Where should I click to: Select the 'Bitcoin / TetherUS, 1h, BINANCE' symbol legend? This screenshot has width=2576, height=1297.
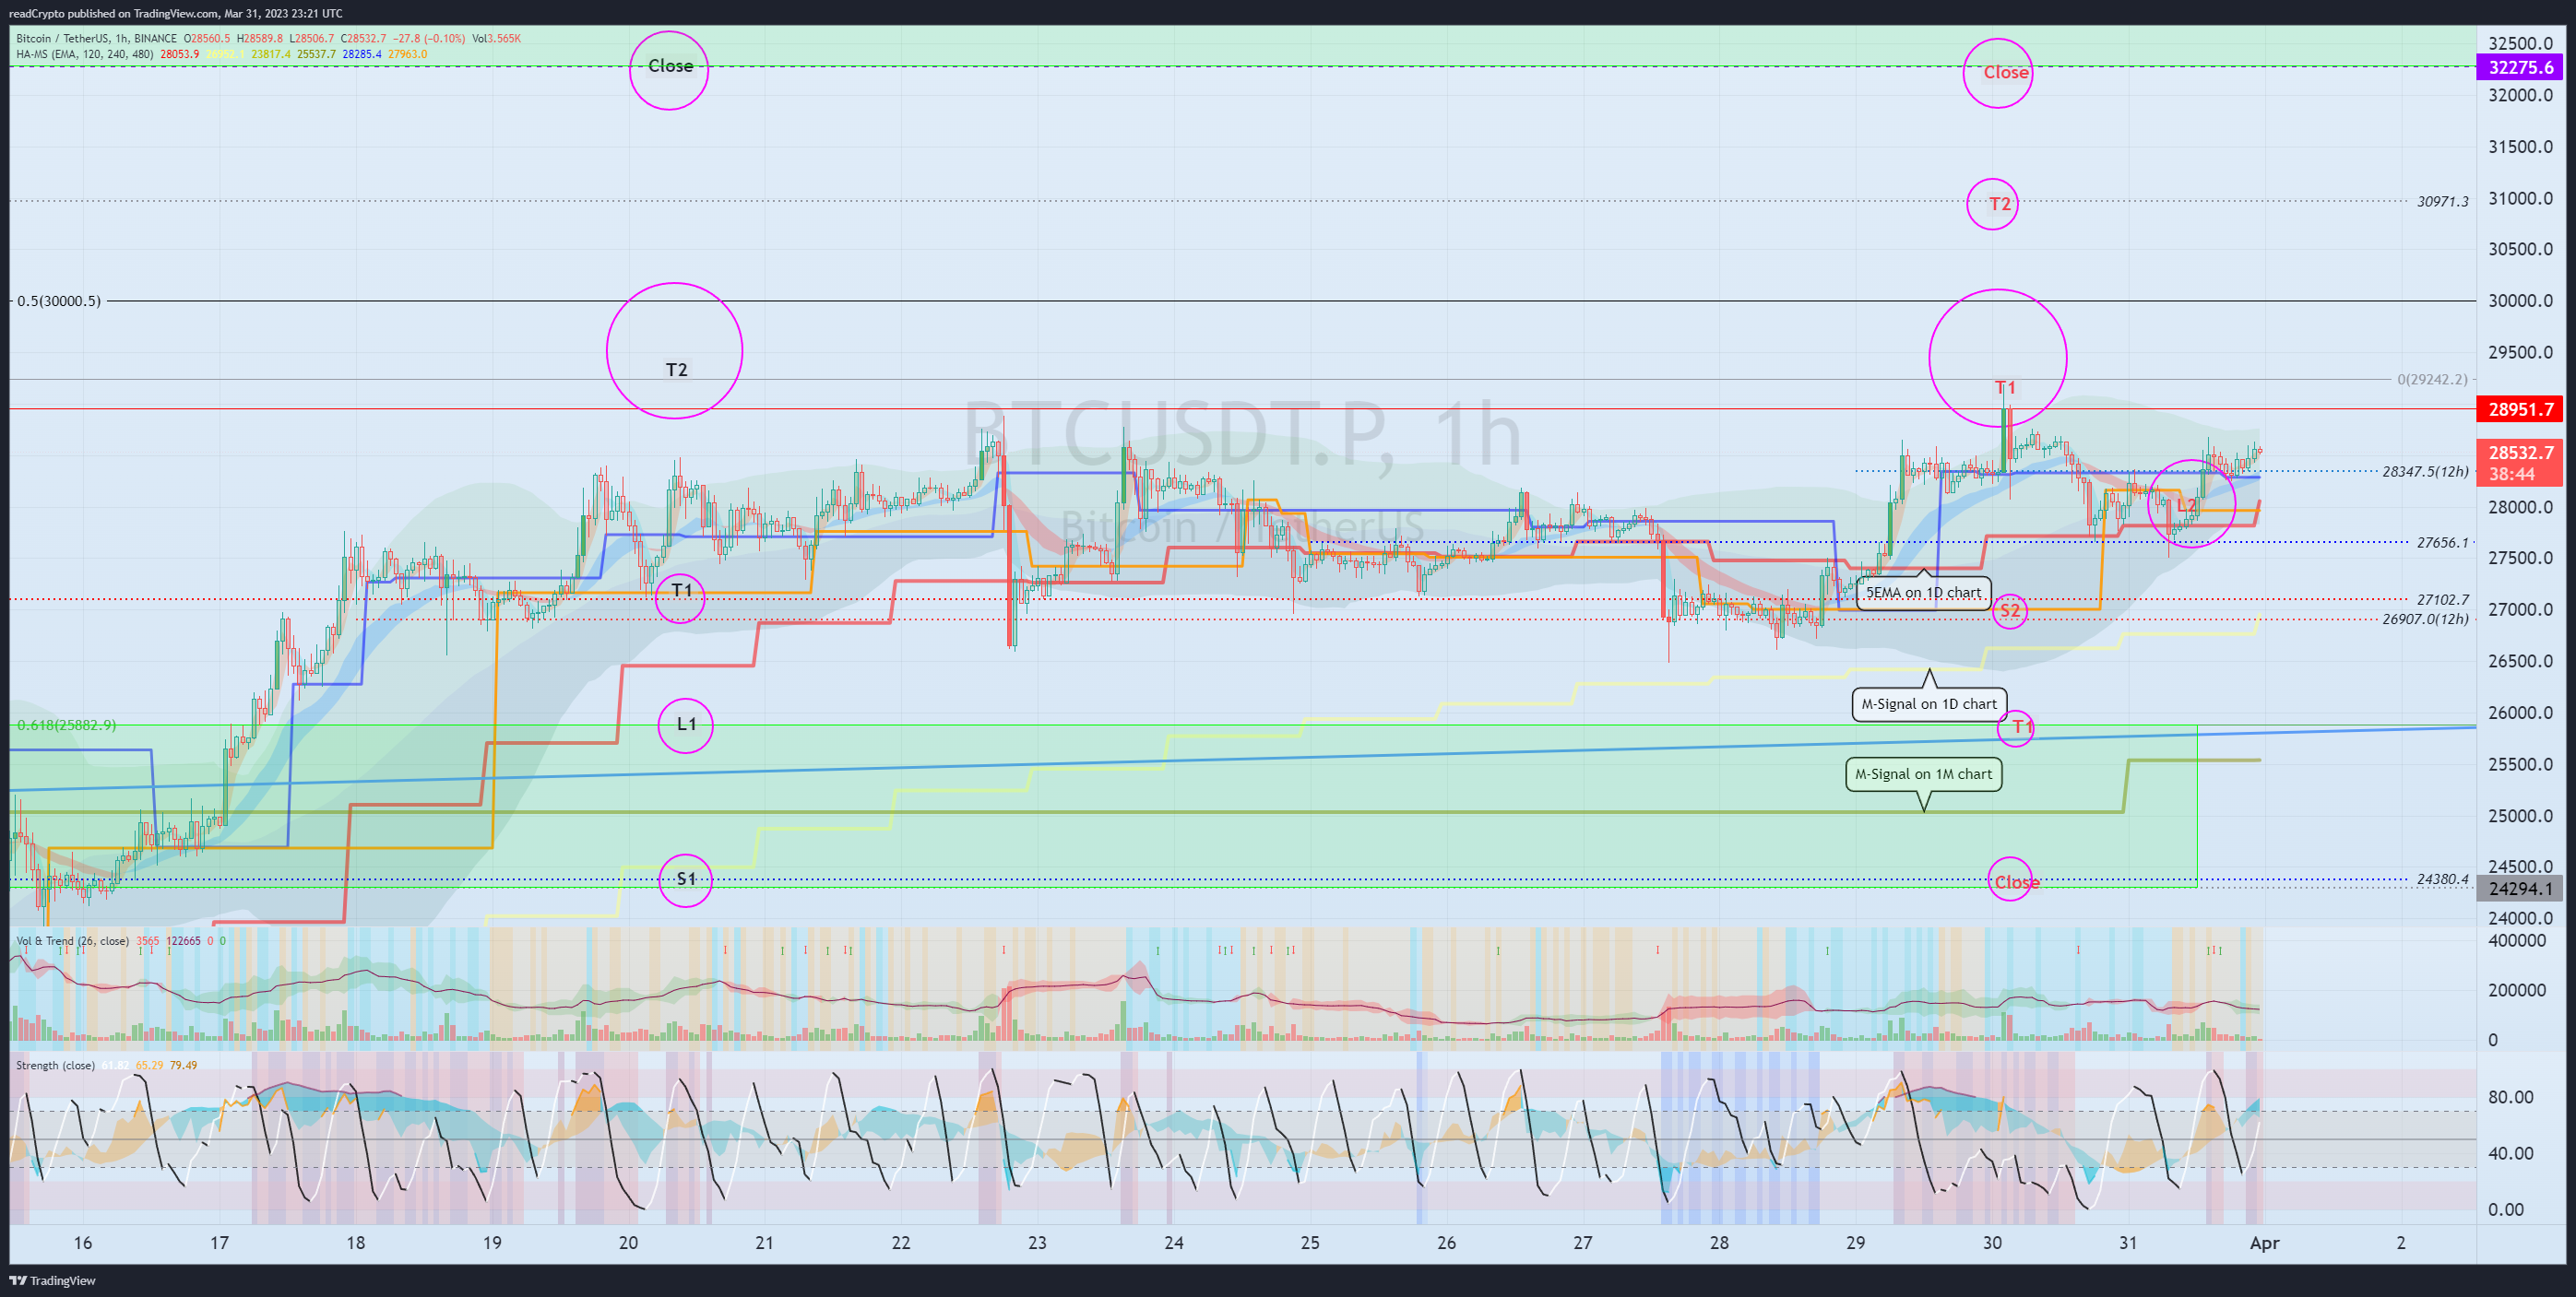[x=96, y=39]
